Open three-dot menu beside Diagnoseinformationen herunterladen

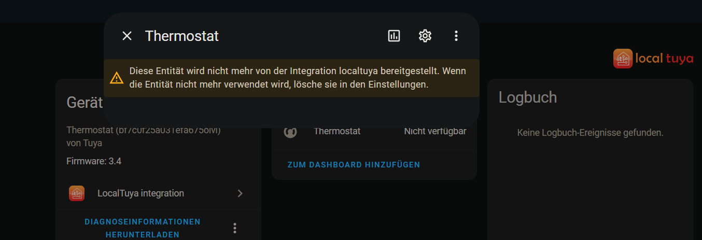click(x=235, y=228)
